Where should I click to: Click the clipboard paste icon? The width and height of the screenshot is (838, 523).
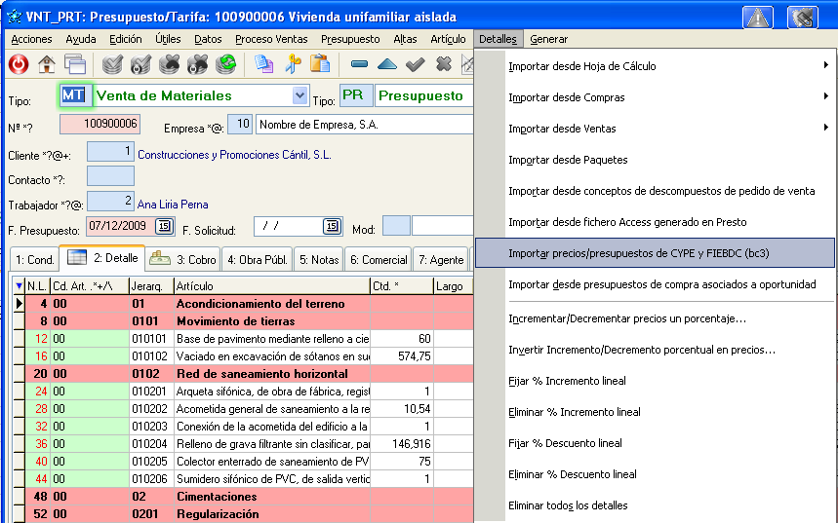320,64
